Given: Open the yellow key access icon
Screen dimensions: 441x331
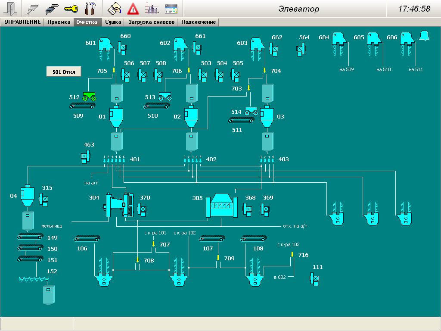Looking at the screenshot, I should coord(71,8).
